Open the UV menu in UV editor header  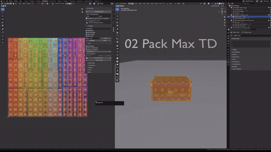[x=32, y=3]
